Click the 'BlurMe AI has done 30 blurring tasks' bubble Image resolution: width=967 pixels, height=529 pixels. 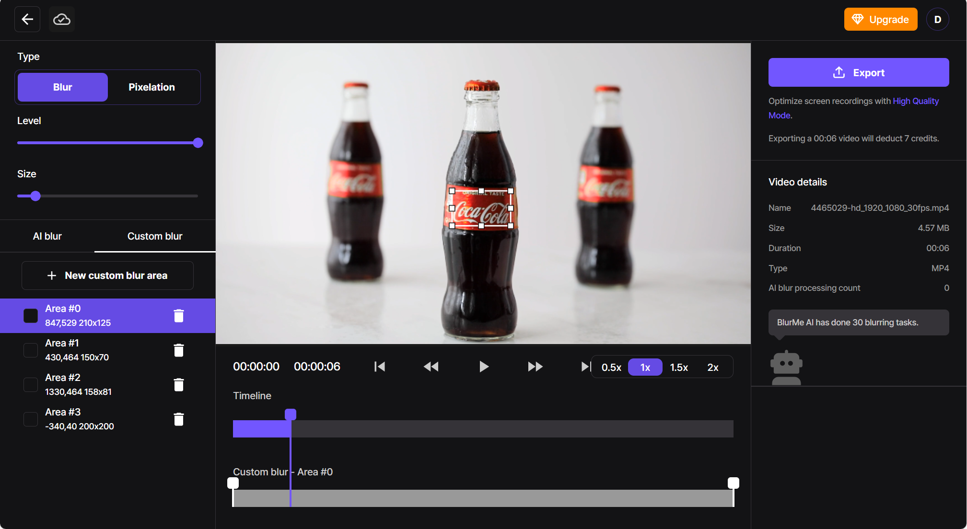[859, 322]
